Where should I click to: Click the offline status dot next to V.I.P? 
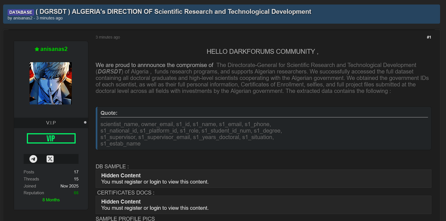pos(85,122)
